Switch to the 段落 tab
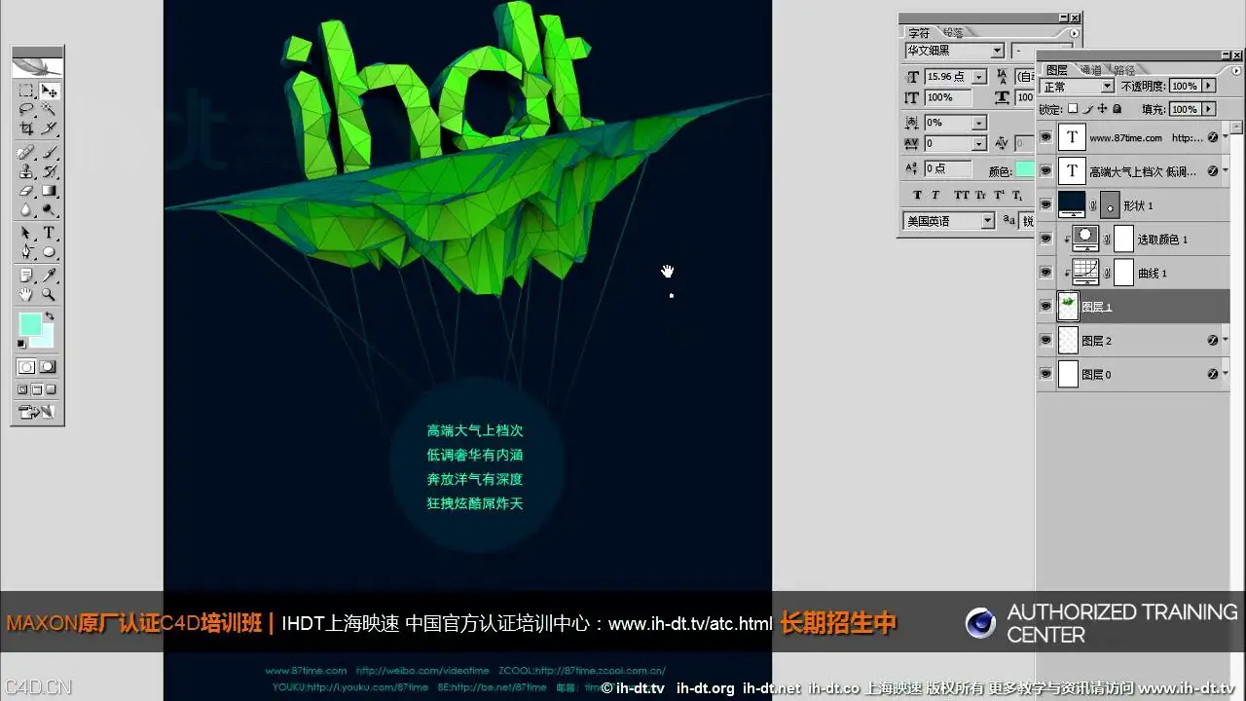The image size is (1246, 701). click(x=952, y=32)
